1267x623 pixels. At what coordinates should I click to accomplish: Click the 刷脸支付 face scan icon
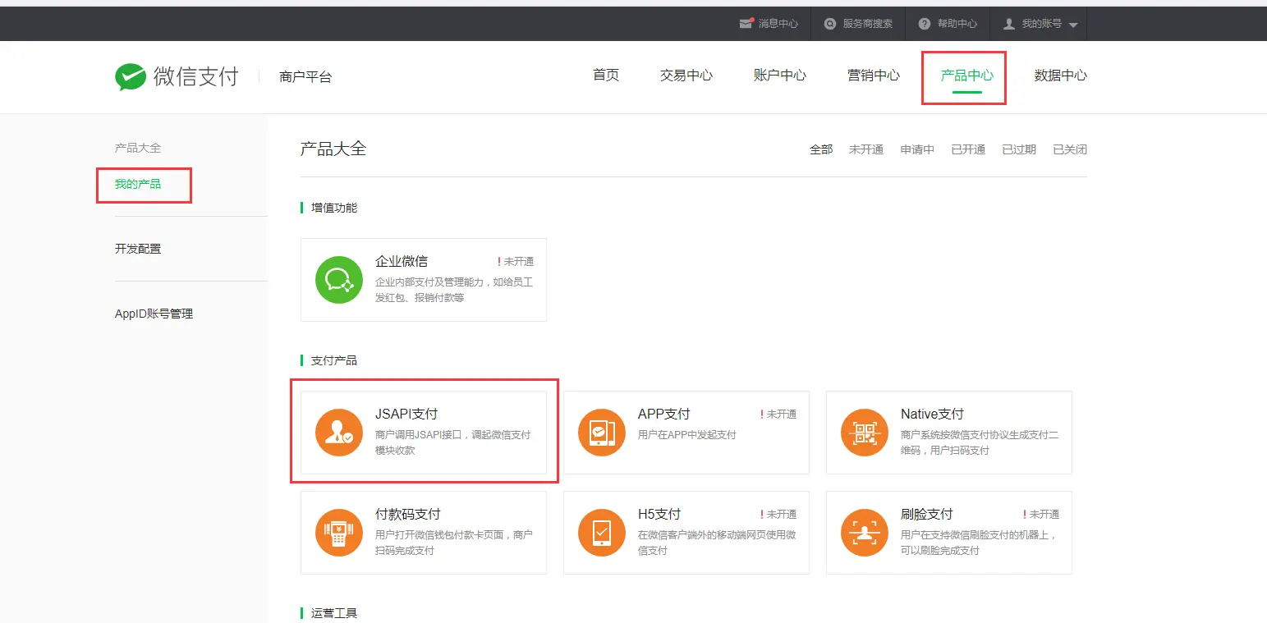click(x=865, y=533)
